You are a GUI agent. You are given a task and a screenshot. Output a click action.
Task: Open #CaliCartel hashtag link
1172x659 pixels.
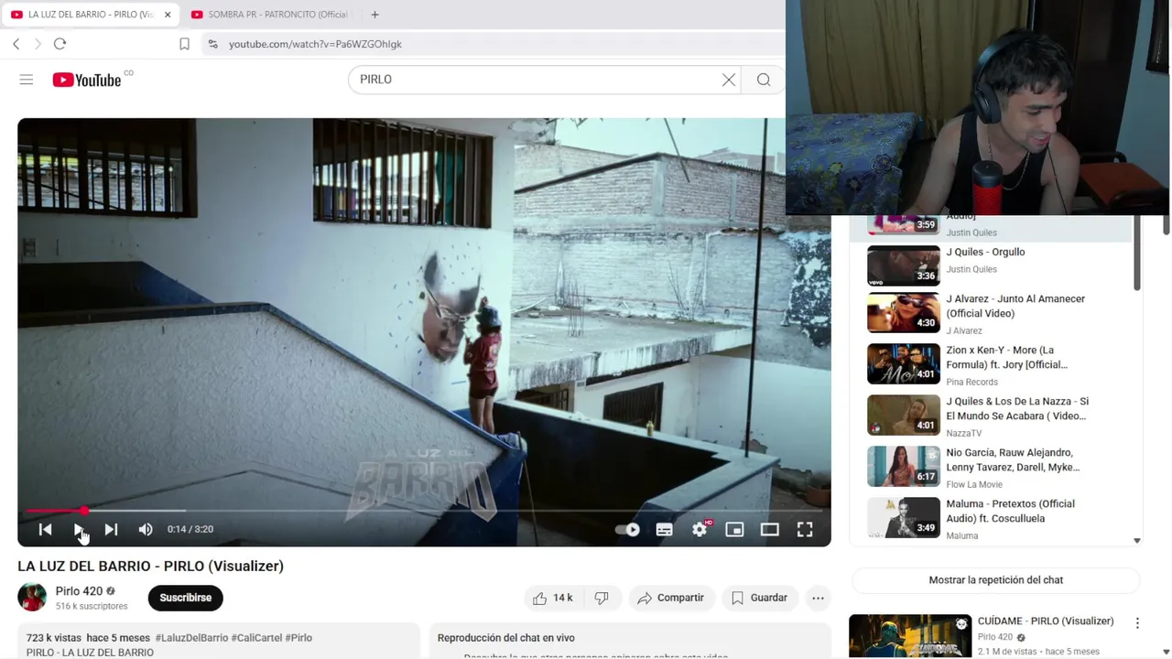(x=256, y=638)
